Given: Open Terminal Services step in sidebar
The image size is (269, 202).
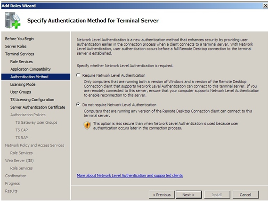Looking at the screenshot, I should coord(20,54).
